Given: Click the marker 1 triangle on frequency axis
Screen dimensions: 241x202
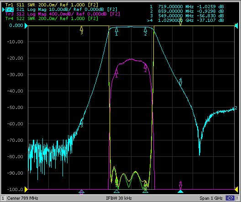Looking at the screenshot, I should pyautogui.click(x=116, y=192).
